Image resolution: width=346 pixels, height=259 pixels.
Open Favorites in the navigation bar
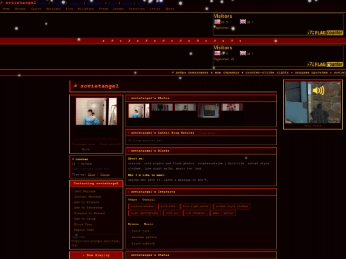(x=136, y=9)
